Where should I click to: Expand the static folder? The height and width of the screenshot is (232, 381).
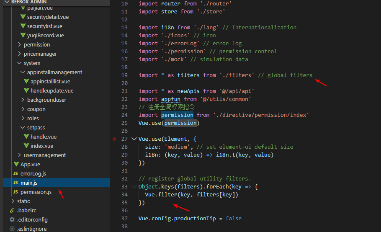pos(23,201)
